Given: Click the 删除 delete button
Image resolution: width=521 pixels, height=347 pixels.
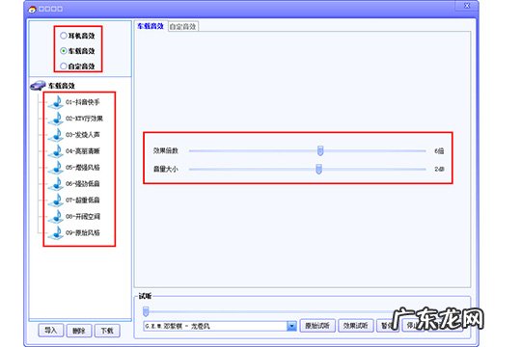Looking at the screenshot, I should click(79, 331).
